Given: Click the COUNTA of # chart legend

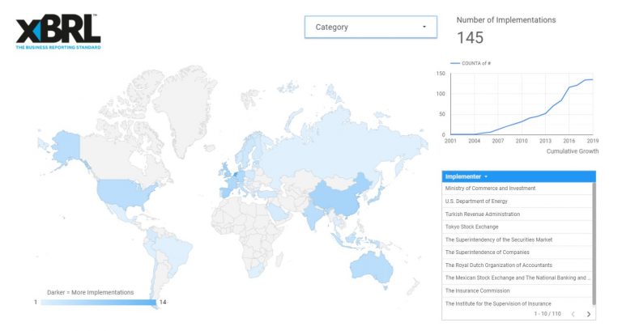Looking at the screenshot, I should coord(471,63).
